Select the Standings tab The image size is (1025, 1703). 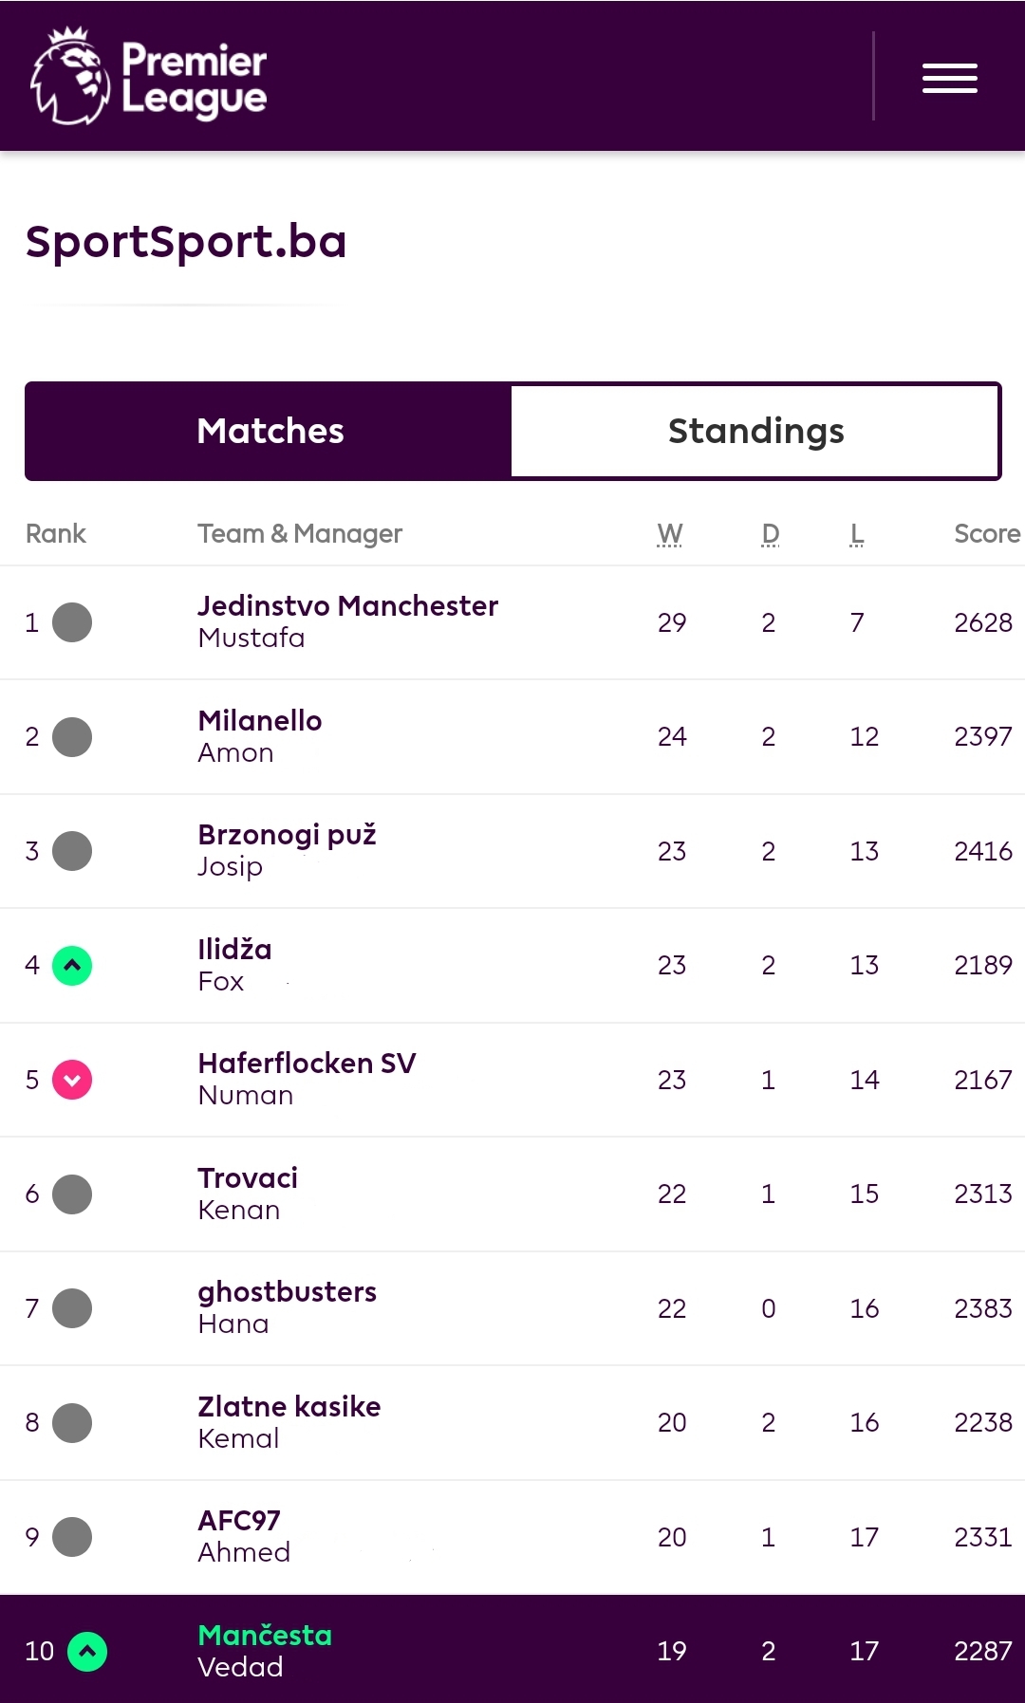coord(755,432)
